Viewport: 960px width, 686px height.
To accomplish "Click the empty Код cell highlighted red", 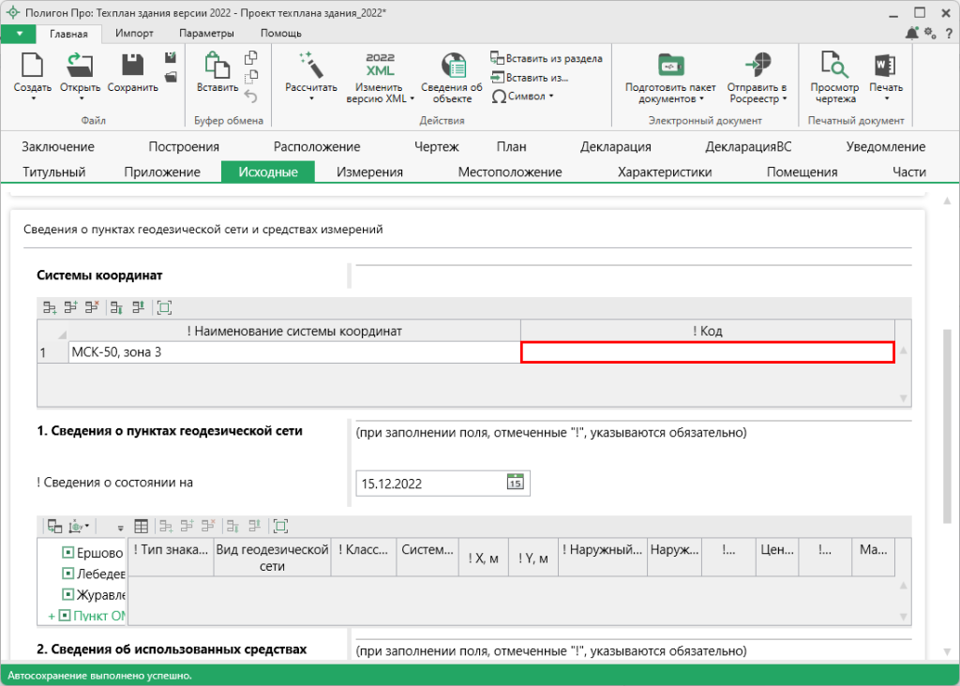I will (x=708, y=352).
